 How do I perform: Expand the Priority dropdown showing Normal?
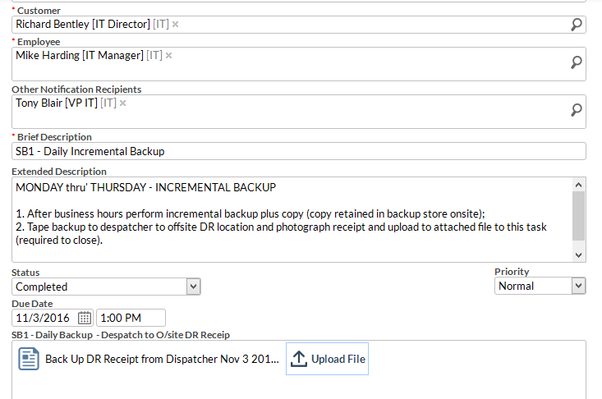coord(578,286)
